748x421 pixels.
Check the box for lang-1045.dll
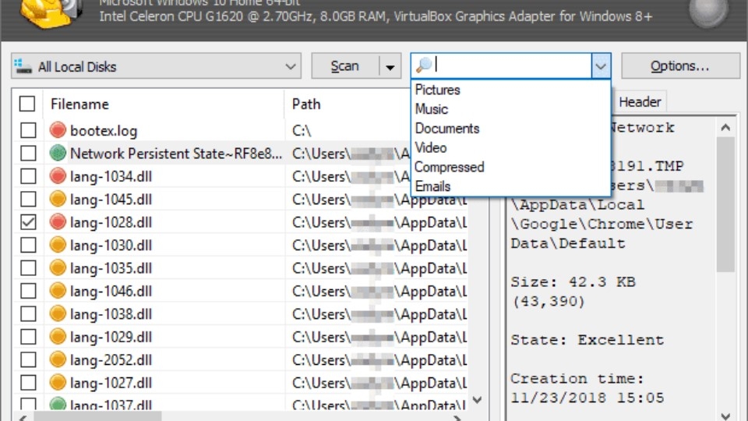click(28, 199)
